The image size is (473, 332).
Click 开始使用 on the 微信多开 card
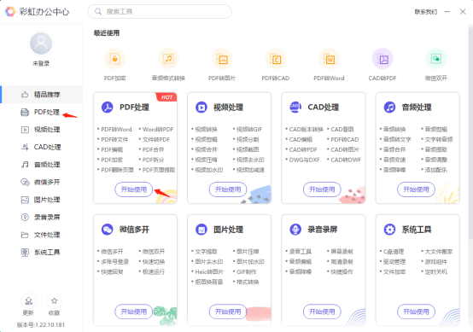click(134, 312)
